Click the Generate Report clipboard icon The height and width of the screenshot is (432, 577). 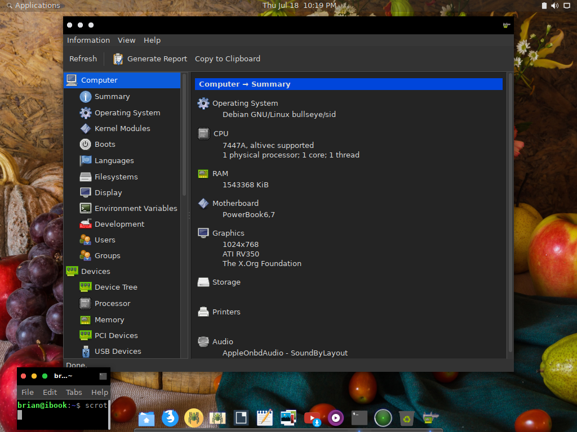118,58
